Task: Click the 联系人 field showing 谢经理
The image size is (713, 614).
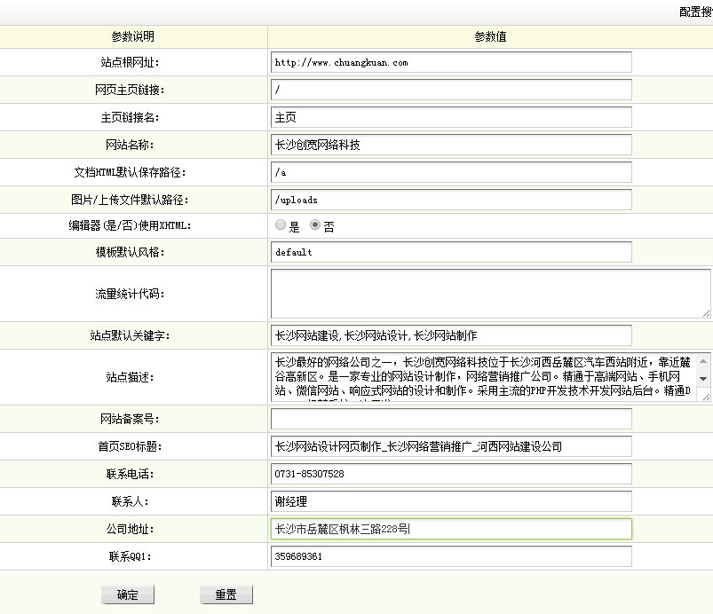Action: coord(451,501)
